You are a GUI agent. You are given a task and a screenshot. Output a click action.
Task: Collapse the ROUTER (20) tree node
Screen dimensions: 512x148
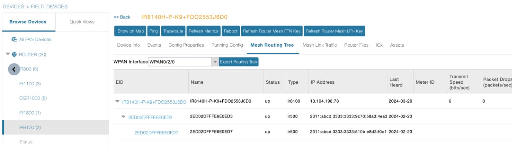tap(8, 54)
